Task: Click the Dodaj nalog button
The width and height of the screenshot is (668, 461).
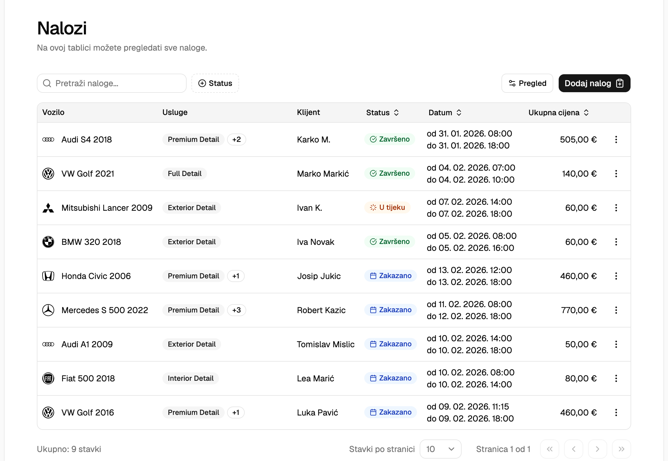Action: [x=594, y=83]
